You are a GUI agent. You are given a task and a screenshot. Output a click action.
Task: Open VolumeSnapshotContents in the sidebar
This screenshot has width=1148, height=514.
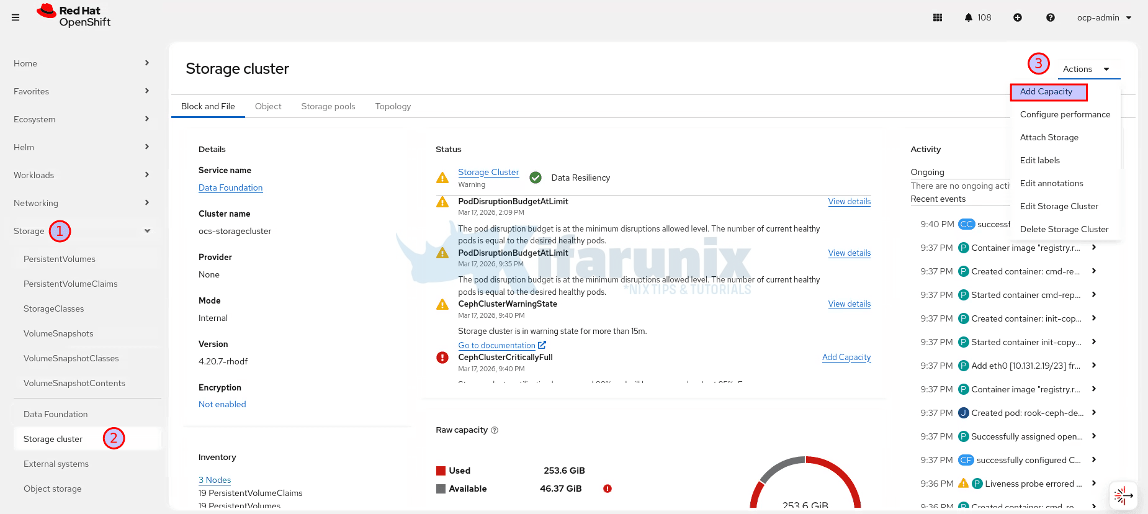87,383
